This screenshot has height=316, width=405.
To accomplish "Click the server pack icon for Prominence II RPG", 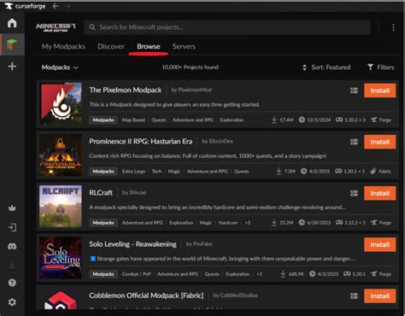I will point(354,142).
